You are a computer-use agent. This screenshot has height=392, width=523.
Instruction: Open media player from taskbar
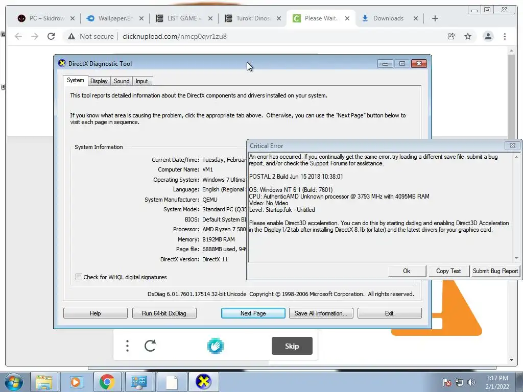click(x=76, y=382)
